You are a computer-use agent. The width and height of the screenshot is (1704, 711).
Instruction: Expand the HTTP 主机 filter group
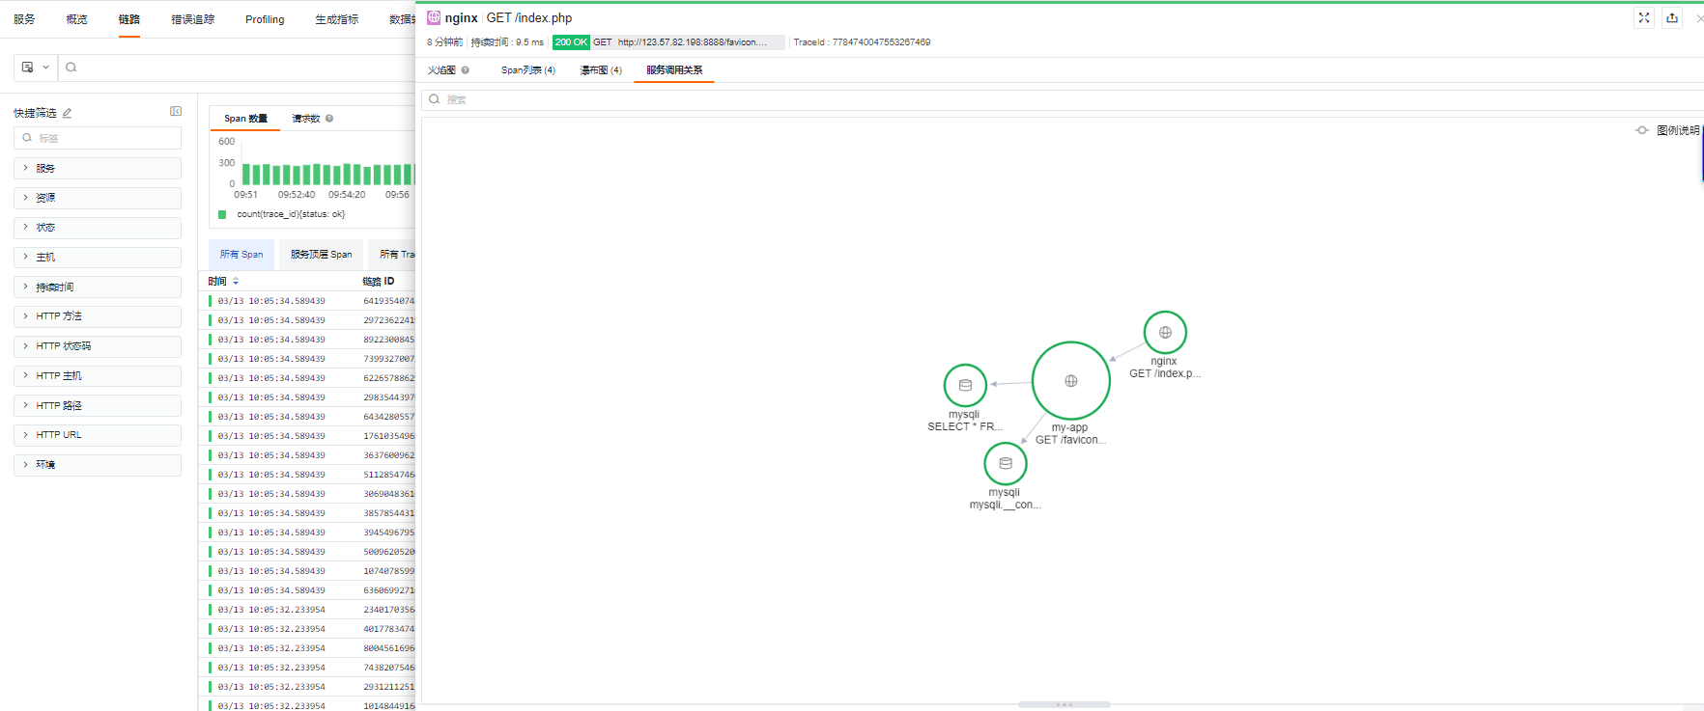coord(98,376)
